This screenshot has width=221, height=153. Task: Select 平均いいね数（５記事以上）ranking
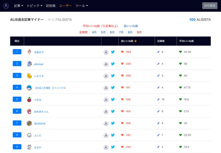pyautogui.click(x=100, y=26)
